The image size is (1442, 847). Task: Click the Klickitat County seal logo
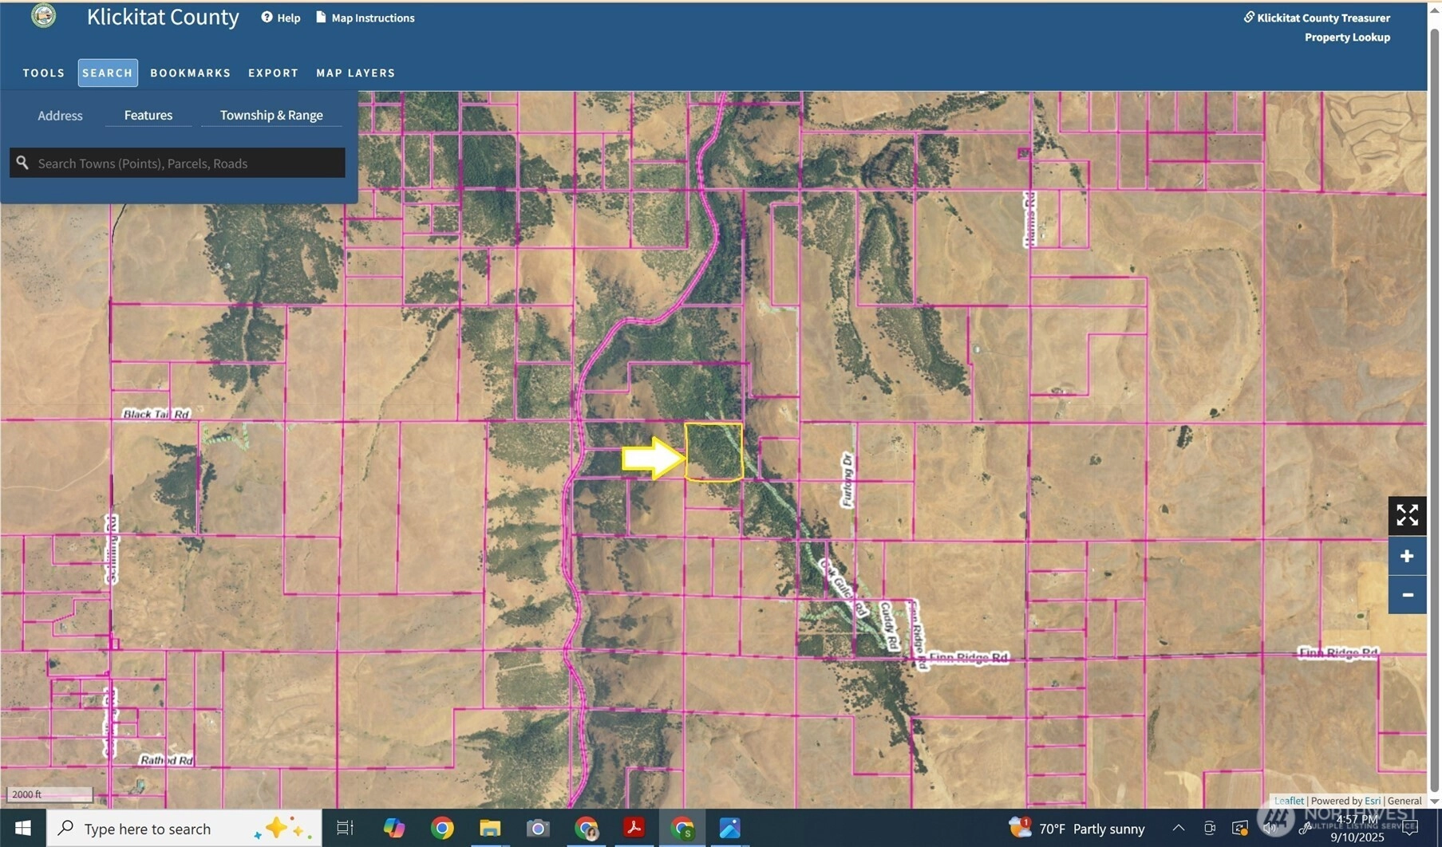point(43,16)
